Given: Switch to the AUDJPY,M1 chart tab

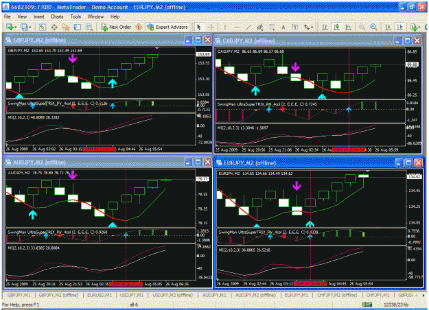Looking at the screenshot, I should tap(214, 295).
